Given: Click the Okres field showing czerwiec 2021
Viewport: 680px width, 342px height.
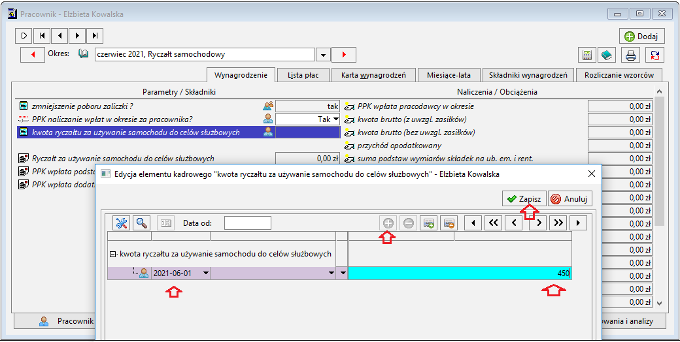Looking at the screenshot, I should pyautogui.click(x=205, y=55).
